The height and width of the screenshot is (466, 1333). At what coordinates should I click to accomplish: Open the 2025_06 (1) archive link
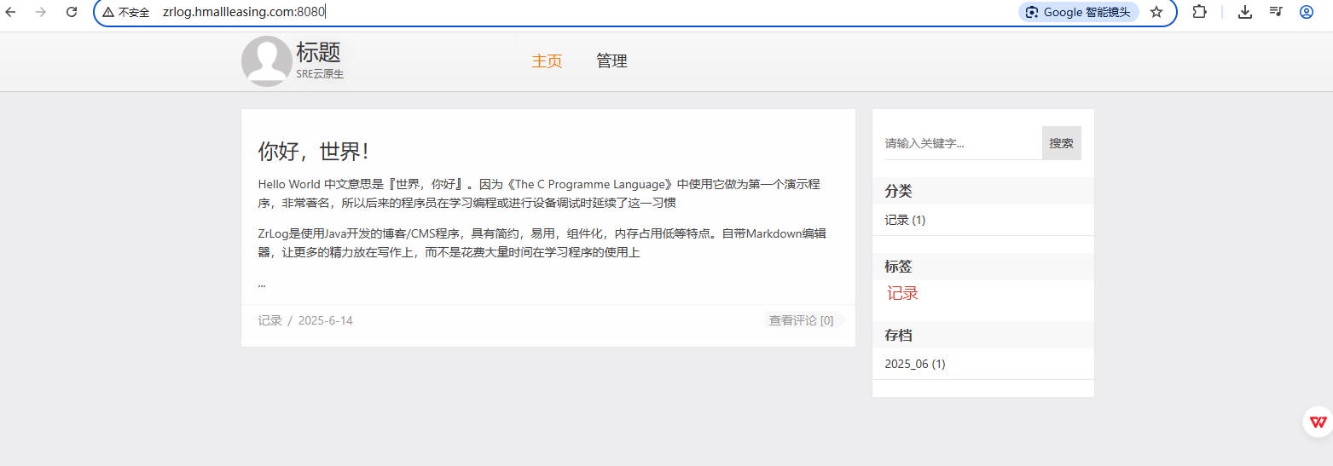[x=914, y=364]
